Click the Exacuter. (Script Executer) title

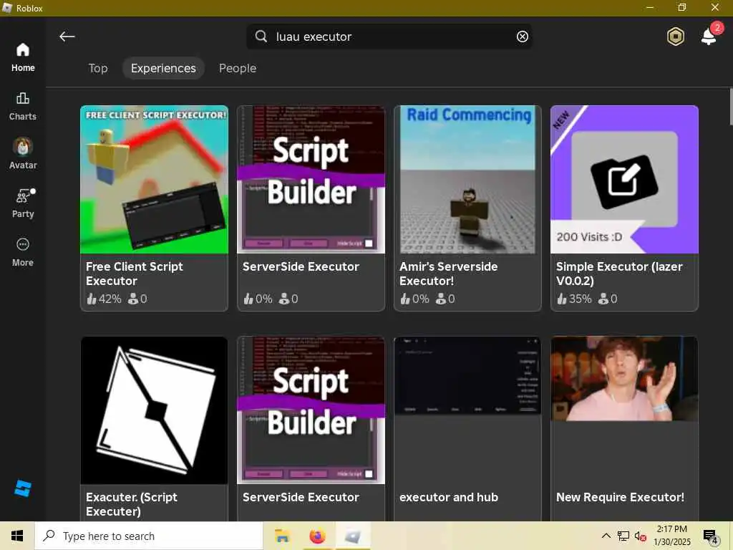click(x=132, y=504)
